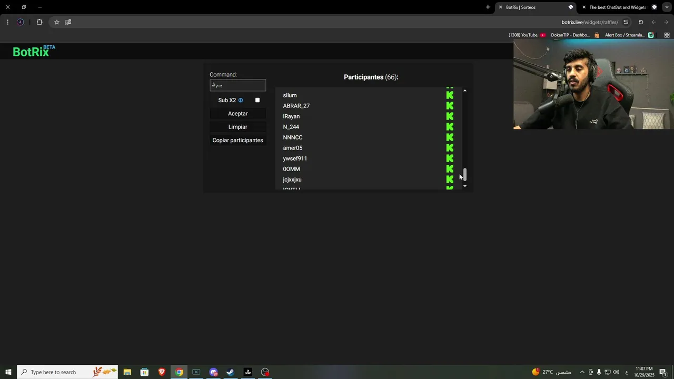Viewport: 674px width, 379px height.
Task: Open Brave browser from the taskbar
Action: pos(162,372)
